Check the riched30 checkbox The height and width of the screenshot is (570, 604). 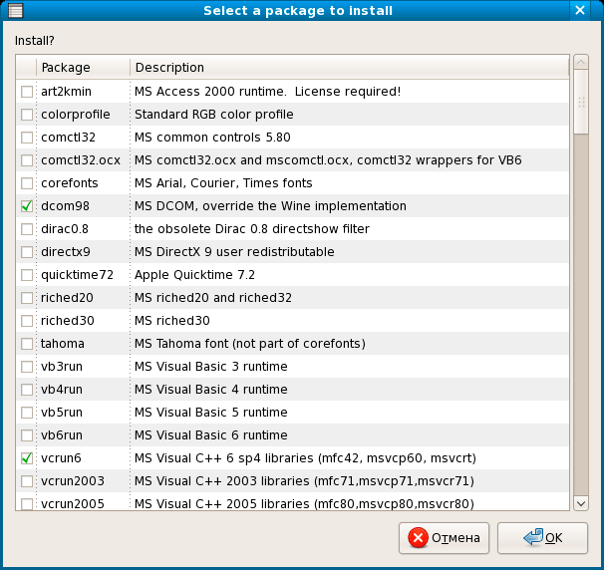coord(27,321)
